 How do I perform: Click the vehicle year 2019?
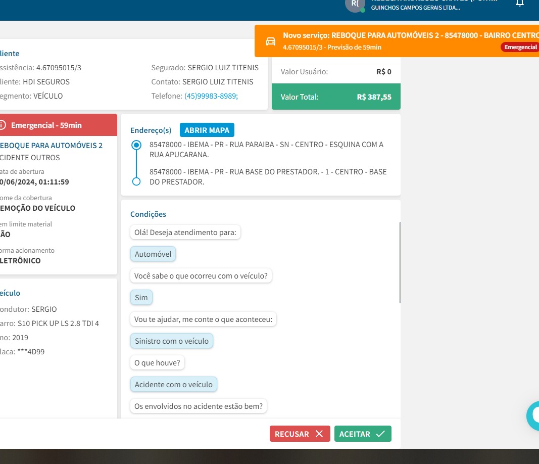[x=20, y=338]
